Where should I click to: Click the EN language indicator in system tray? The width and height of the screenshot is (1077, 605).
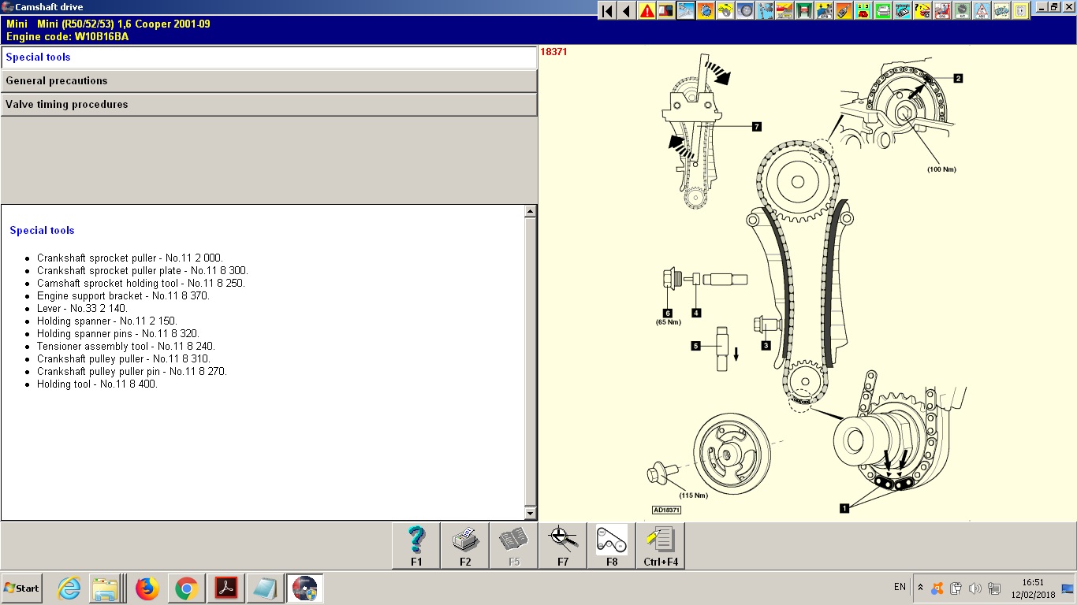(x=900, y=587)
